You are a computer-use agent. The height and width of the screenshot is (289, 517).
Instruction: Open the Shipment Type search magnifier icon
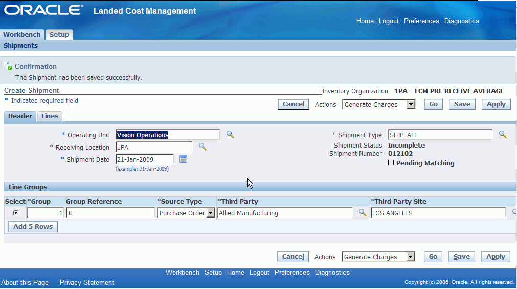(x=503, y=134)
